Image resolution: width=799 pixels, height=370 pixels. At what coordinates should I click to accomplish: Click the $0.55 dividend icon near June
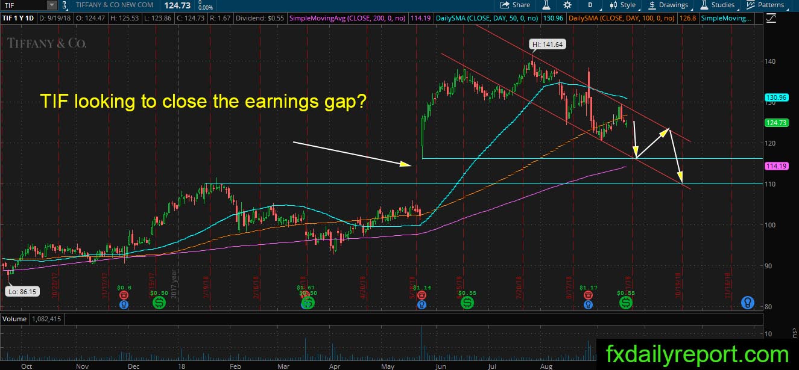[467, 302]
